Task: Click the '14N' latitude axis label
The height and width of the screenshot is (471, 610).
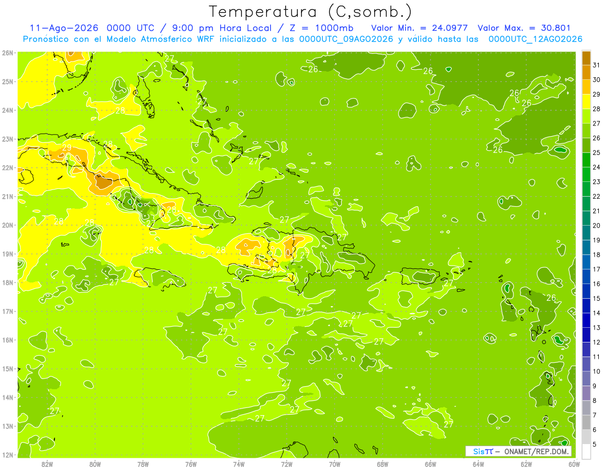Action: click(8, 397)
